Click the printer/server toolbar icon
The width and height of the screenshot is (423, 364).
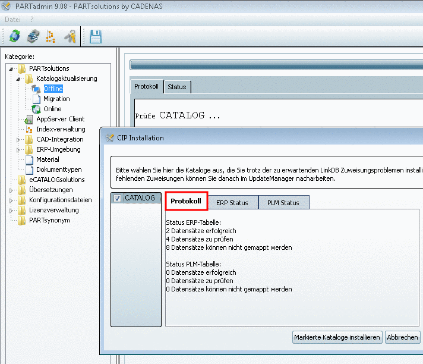pos(33,36)
